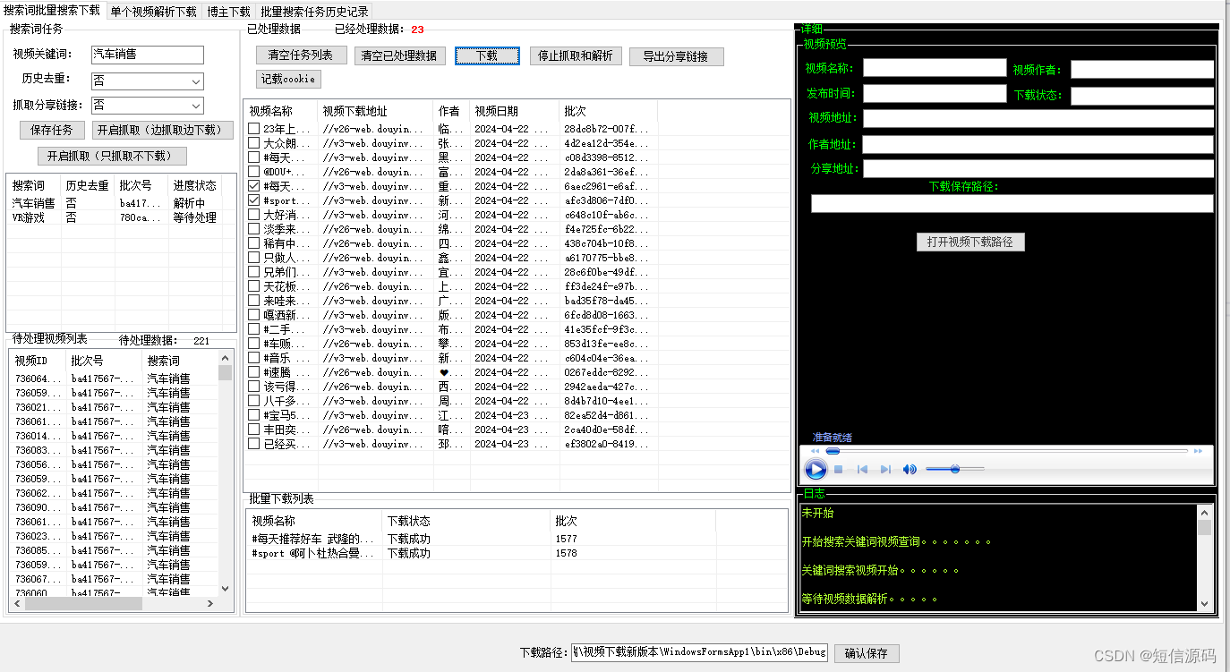
Task: Click the previous track icon in player
Action: [x=862, y=469]
